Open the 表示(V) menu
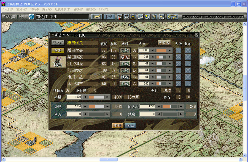The width and height of the screenshot is (248, 162). coord(47,9)
